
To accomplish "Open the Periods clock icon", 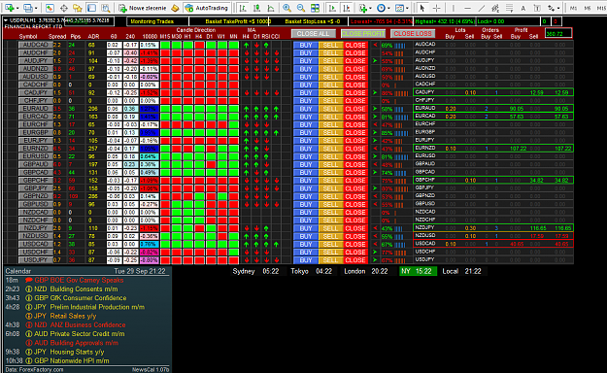I will pyautogui.click(x=381, y=8).
